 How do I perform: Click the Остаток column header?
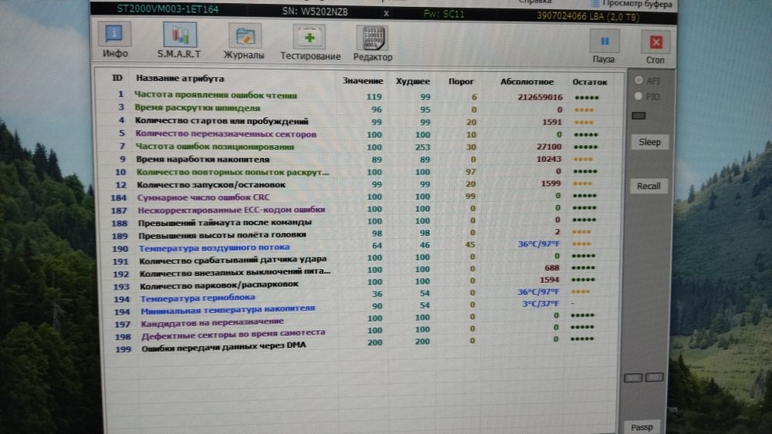point(589,82)
